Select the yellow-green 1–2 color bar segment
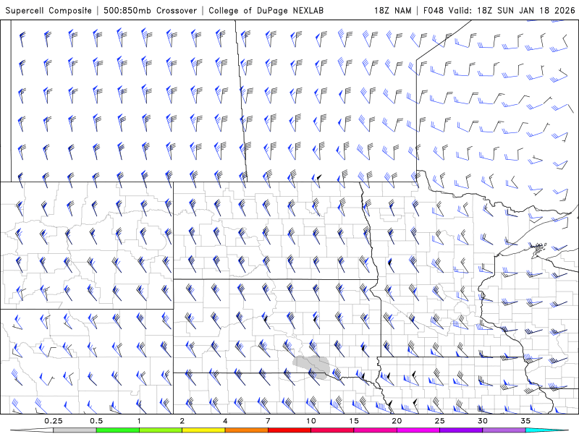The image size is (579, 434). click(x=161, y=430)
